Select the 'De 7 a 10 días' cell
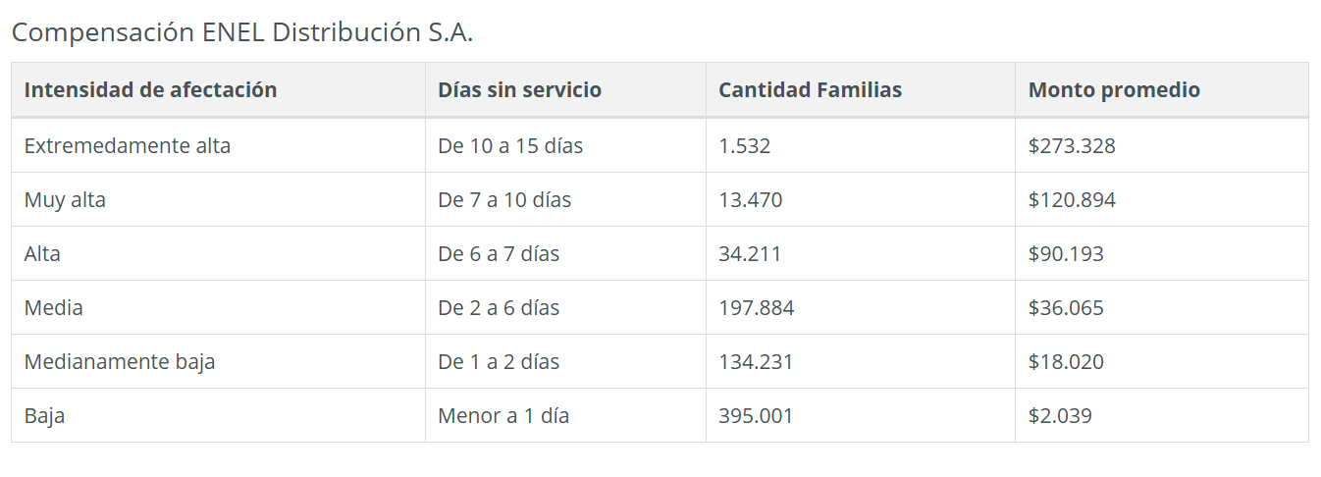This screenshot has height=477, width=1321. click(504, 200)
